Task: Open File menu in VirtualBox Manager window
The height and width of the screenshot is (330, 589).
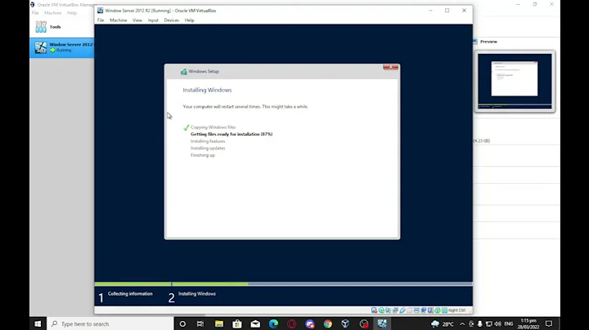Action: 35,13
